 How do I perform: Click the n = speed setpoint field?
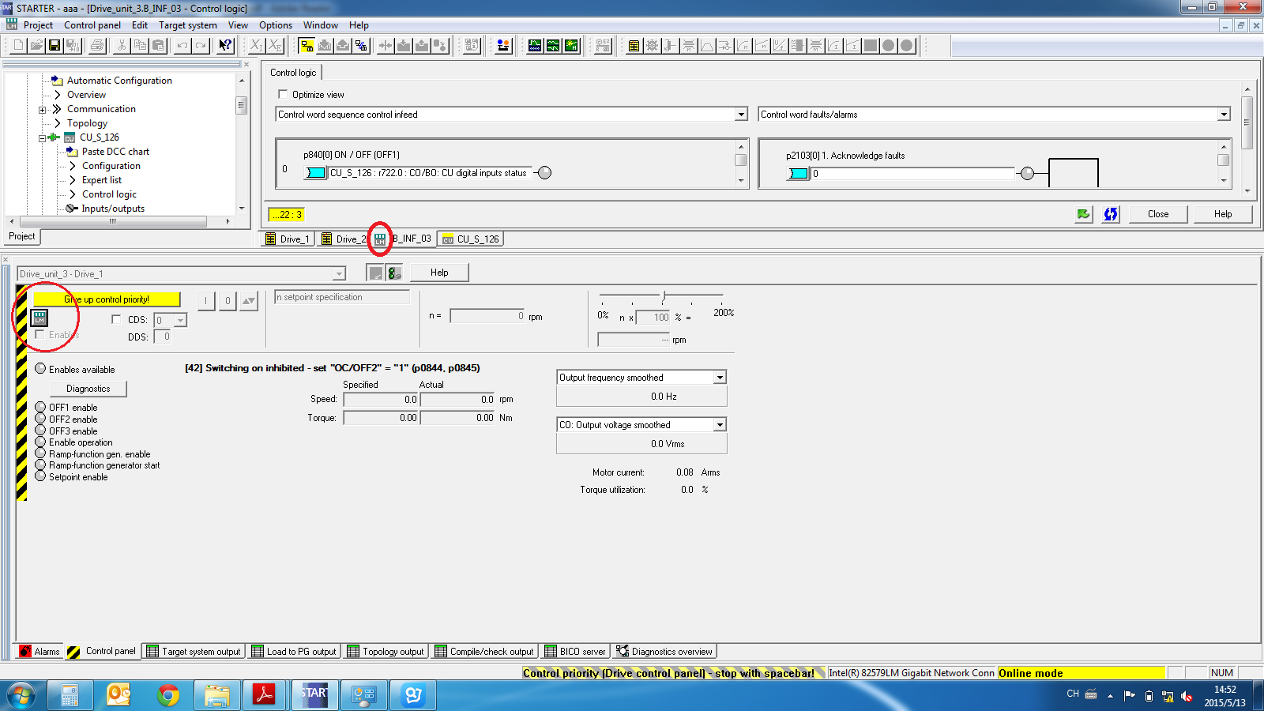[x=487, y=316]
